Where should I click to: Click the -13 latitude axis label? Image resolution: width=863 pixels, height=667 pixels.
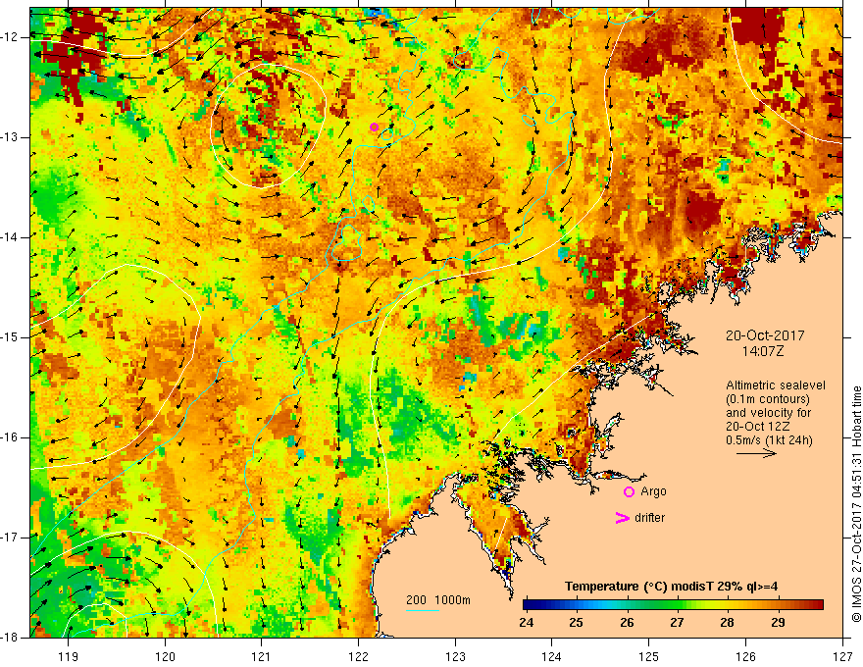[10, 137]
